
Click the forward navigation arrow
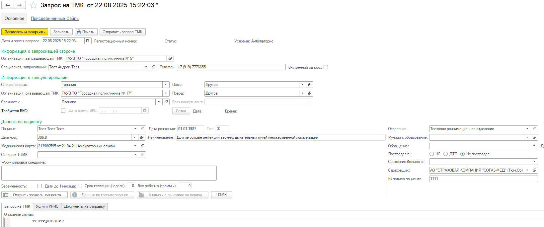point(20,5)
